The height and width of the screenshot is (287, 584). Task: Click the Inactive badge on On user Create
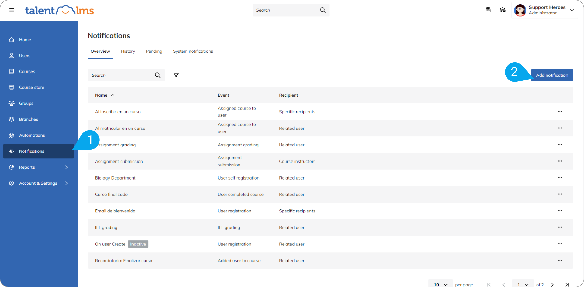pyautogui.click(x=138, y=244)
